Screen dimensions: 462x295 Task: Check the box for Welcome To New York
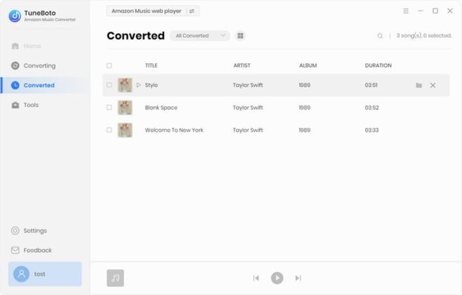click(x=109, y=130)
